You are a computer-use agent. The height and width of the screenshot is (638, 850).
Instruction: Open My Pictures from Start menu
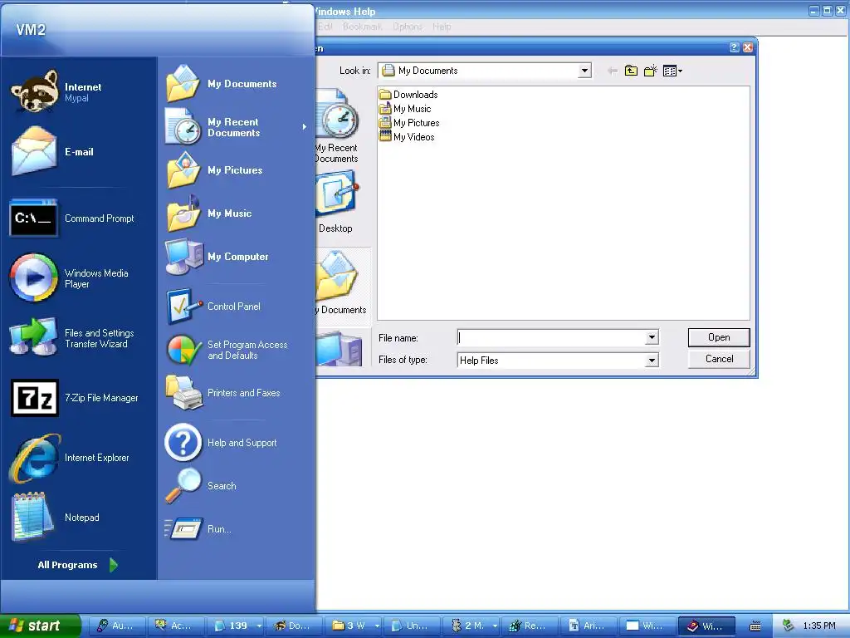(x=237, y=169)
